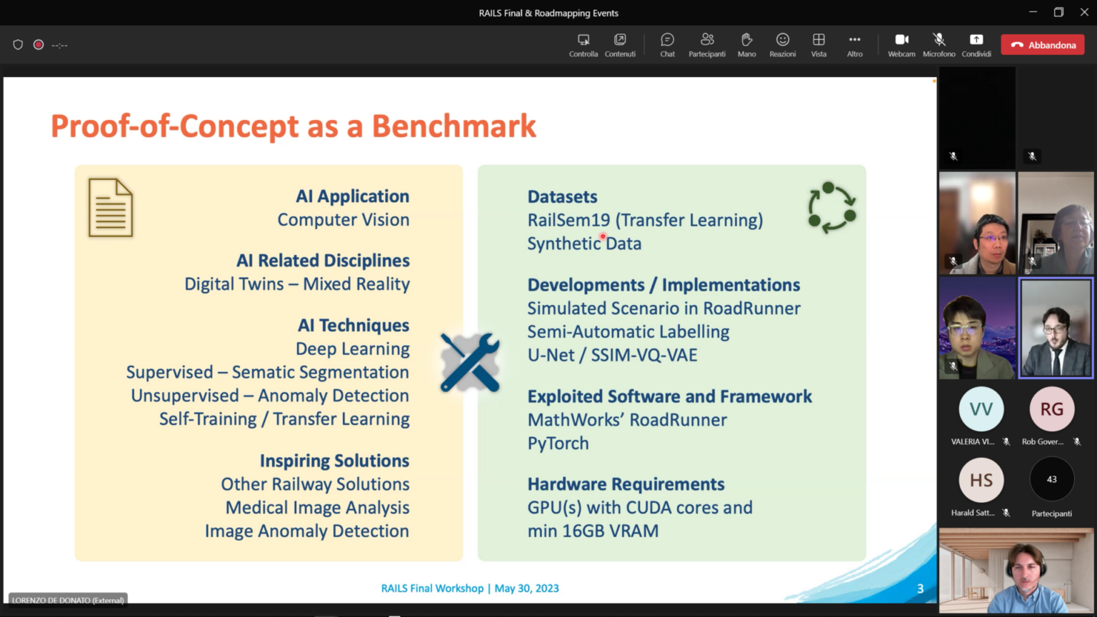1097x617 pixels.
Task: Expand the 43 Partecipanti overflow
Action: [1051, 480]
